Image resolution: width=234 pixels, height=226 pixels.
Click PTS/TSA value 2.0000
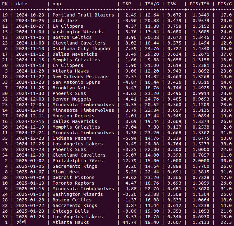click(x=201, y=161)
